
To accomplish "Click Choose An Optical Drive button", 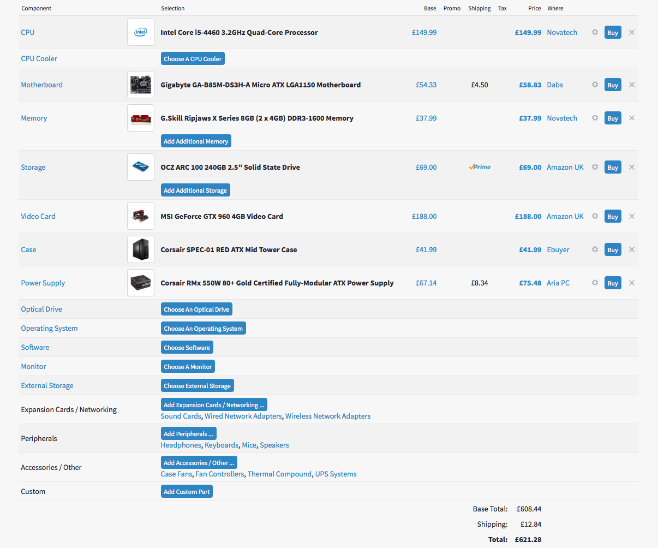I will [x=196, y=309].
